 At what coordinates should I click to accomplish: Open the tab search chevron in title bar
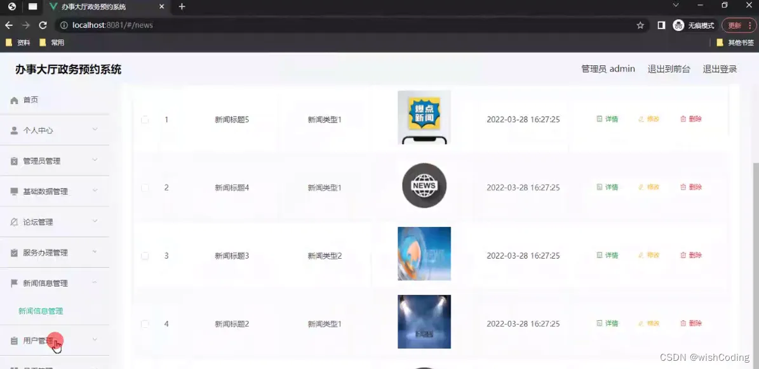[x=676, y=5]
